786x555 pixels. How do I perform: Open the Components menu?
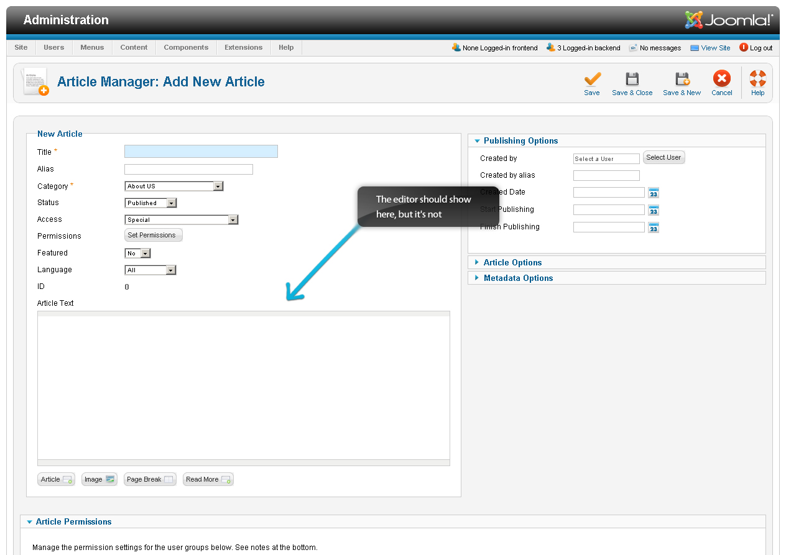coord(186,47)
